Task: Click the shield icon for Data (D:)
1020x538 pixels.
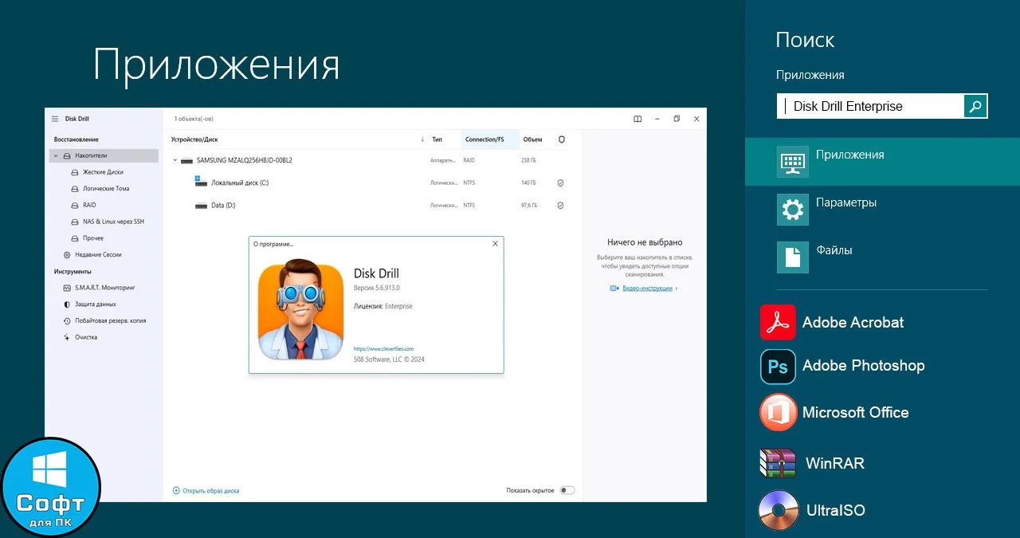Action: [560, 205]
